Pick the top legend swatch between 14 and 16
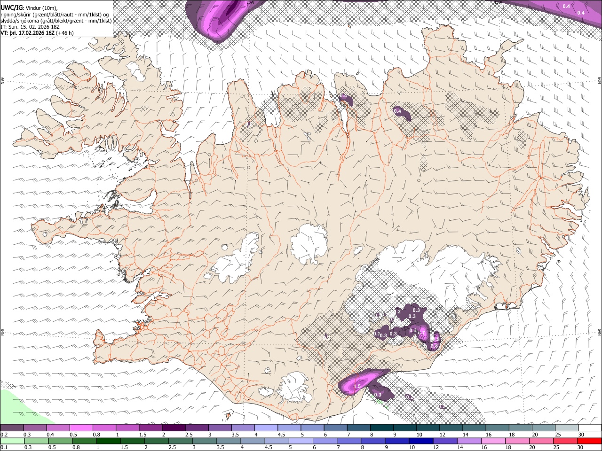 click(474, 428)
